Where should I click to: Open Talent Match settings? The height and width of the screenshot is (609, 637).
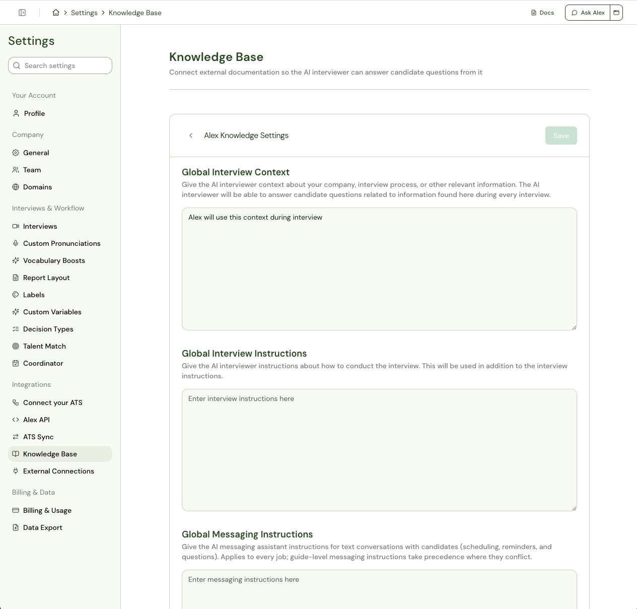(60, 346)
